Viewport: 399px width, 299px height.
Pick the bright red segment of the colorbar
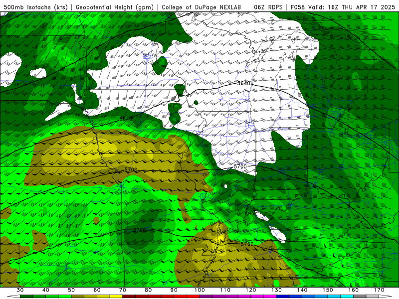pos(193,296)
